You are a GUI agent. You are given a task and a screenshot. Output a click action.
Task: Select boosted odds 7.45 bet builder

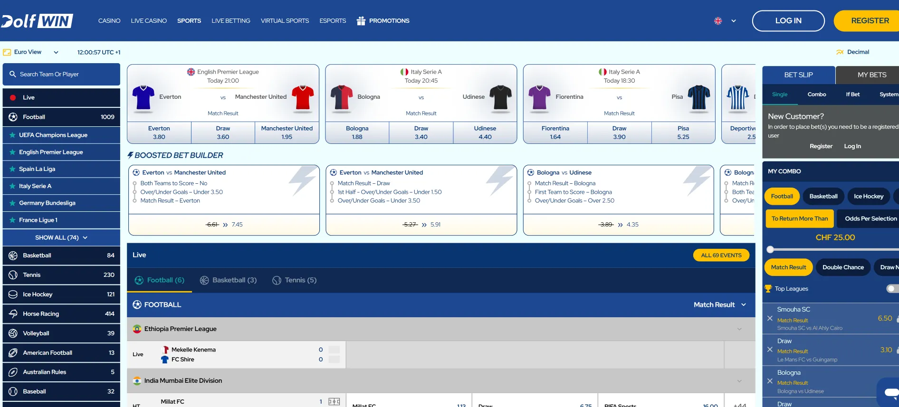coord(224,225)
